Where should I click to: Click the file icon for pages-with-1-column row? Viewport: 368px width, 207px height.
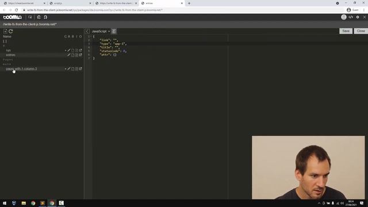coord(73,69)
